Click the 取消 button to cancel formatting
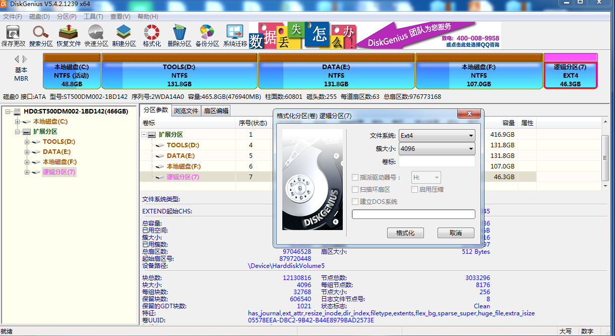The height and width of the screenshot is (336, 615). coord(456,233)
